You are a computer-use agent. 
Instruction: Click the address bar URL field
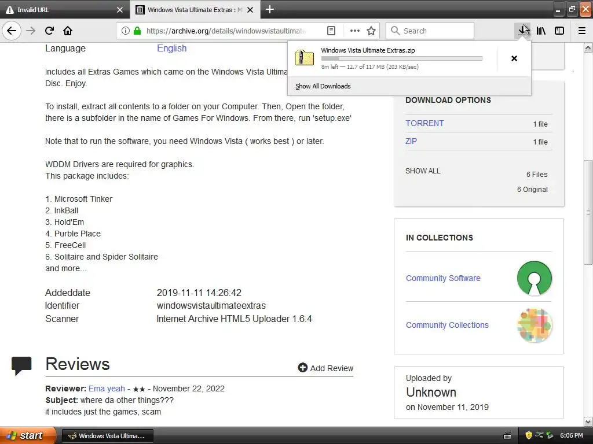pyautogui.click(x=227, y=31)
